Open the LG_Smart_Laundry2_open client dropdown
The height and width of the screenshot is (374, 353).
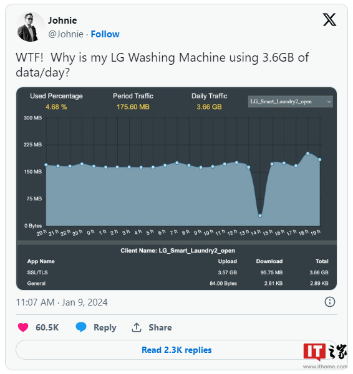(x=291, y=101)
